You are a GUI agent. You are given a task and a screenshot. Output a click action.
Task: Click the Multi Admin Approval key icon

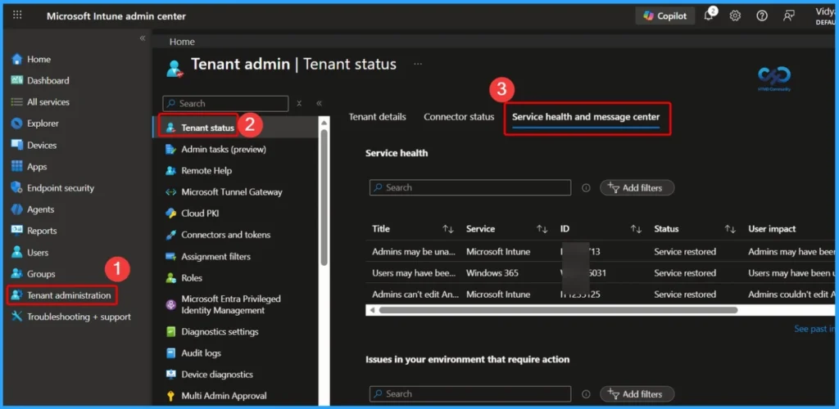pyautogui.click(x=170, y=396)
